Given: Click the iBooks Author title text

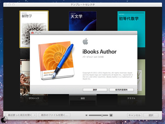Looking at the screenshot, I should (100, 52).
